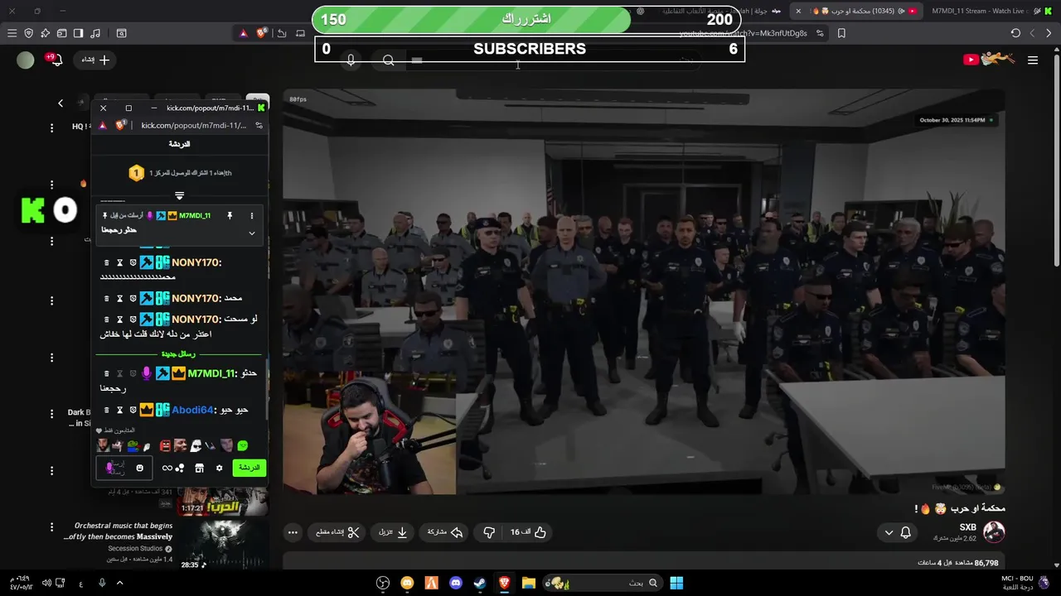Delete the Abodi64 chat message
The image size is (1061, 596).
[106, 410]
